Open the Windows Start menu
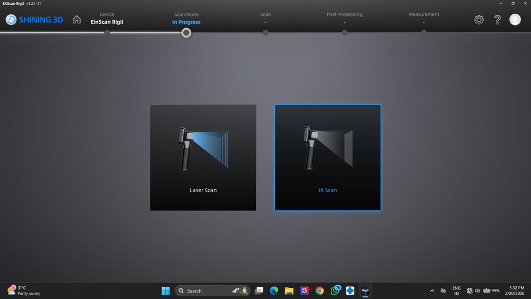Viewport: 531px width, 299px height. tap(166, 291)
